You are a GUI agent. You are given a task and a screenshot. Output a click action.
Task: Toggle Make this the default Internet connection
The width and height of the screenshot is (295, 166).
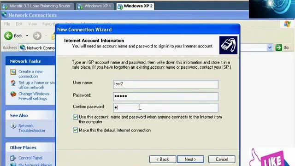point(75,130)
